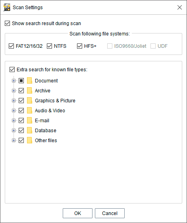The height and width of the screenshot is (223, 187).
Task: Click the Archive folder icon
Action: click(x=29, y=91)
